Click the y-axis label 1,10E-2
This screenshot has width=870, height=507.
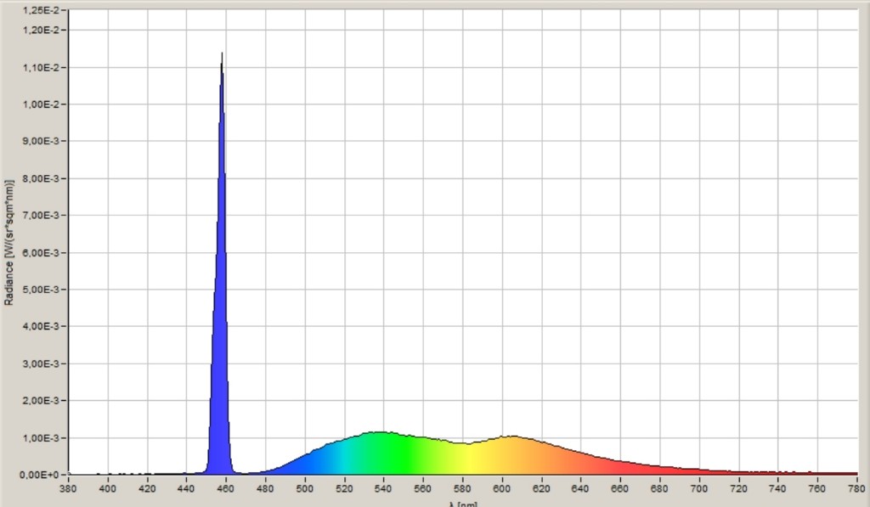(x=44, y=67)
